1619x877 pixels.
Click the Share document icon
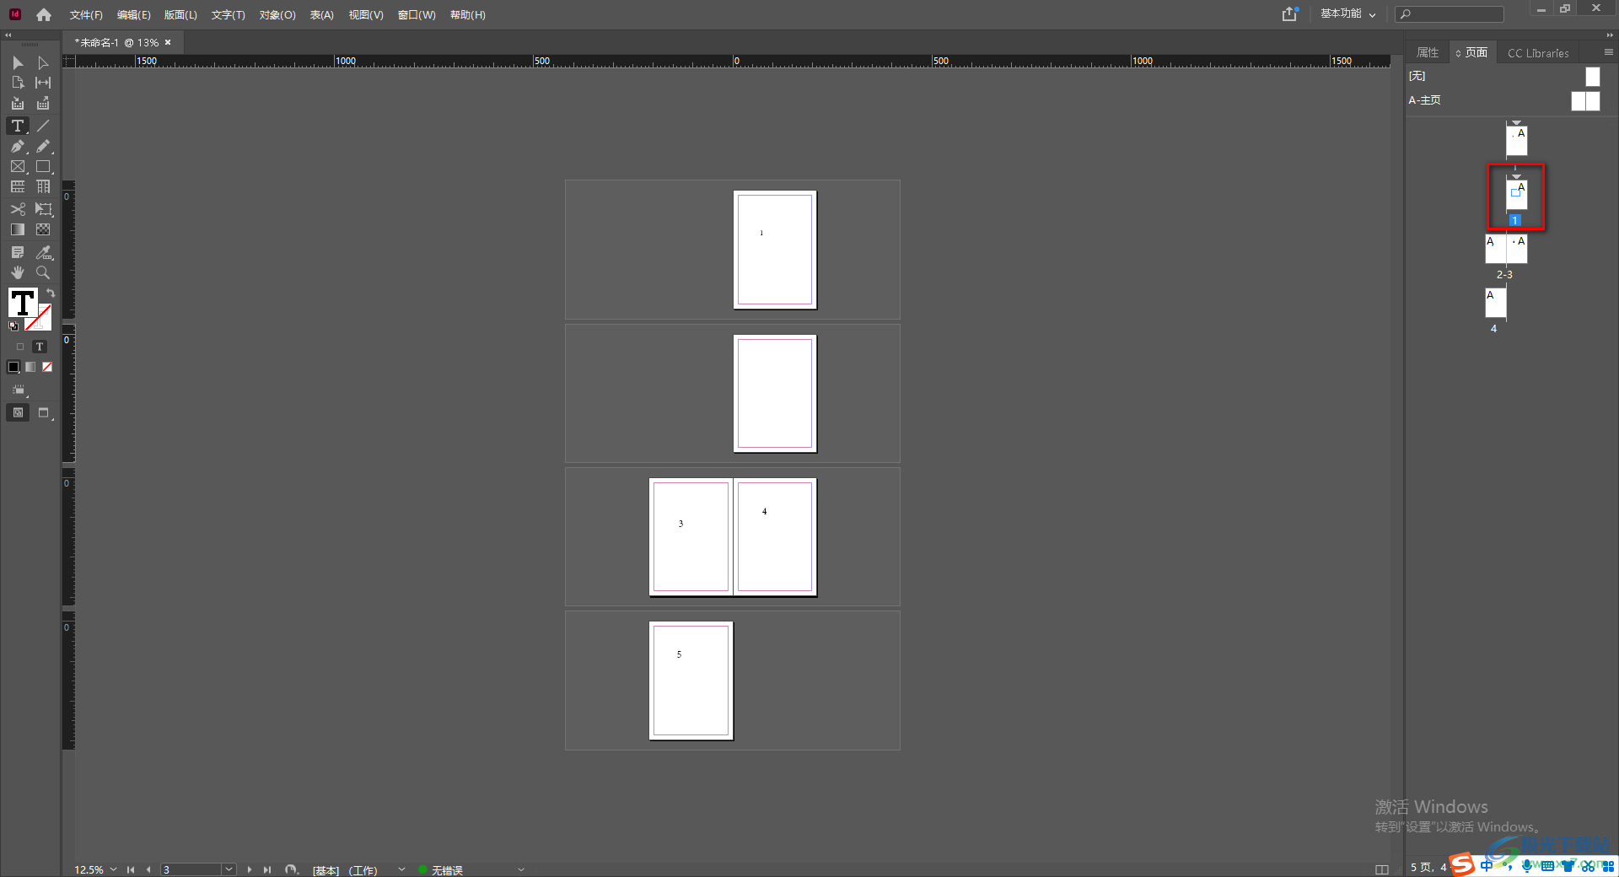pyautogui.click(x=1289, y=14)
